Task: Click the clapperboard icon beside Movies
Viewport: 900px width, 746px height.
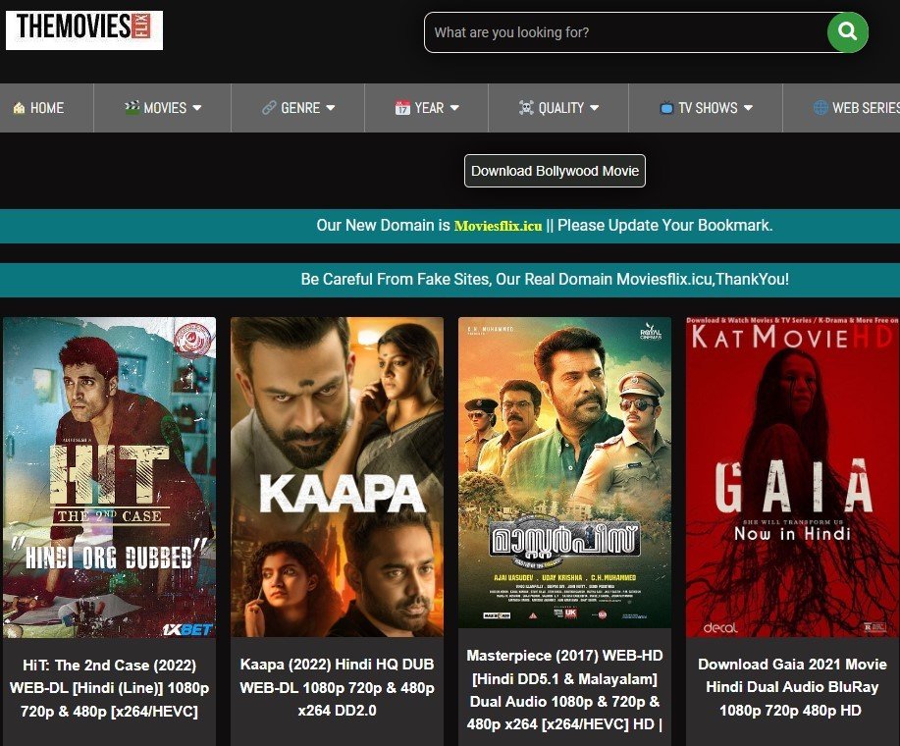Action: 132,108
